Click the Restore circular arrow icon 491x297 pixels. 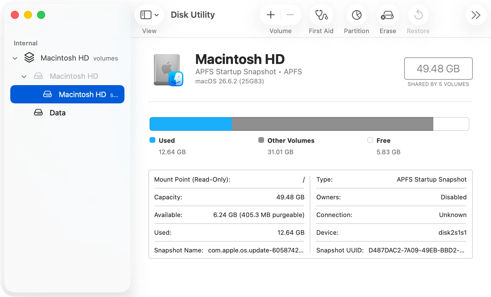click(418, 15)
